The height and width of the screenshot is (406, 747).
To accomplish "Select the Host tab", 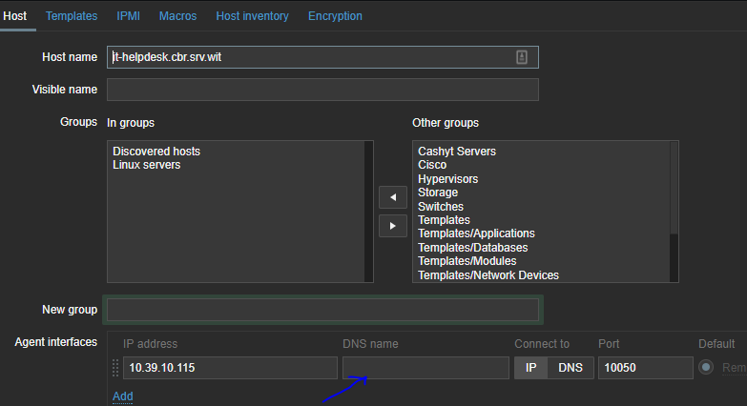I will click(14, 15).
